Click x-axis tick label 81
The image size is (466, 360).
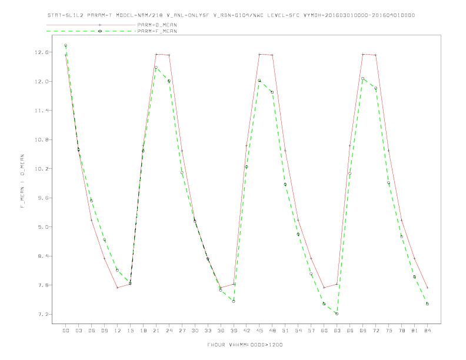(x=415, y=331)
